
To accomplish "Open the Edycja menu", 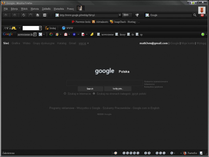I will point(14,9).
